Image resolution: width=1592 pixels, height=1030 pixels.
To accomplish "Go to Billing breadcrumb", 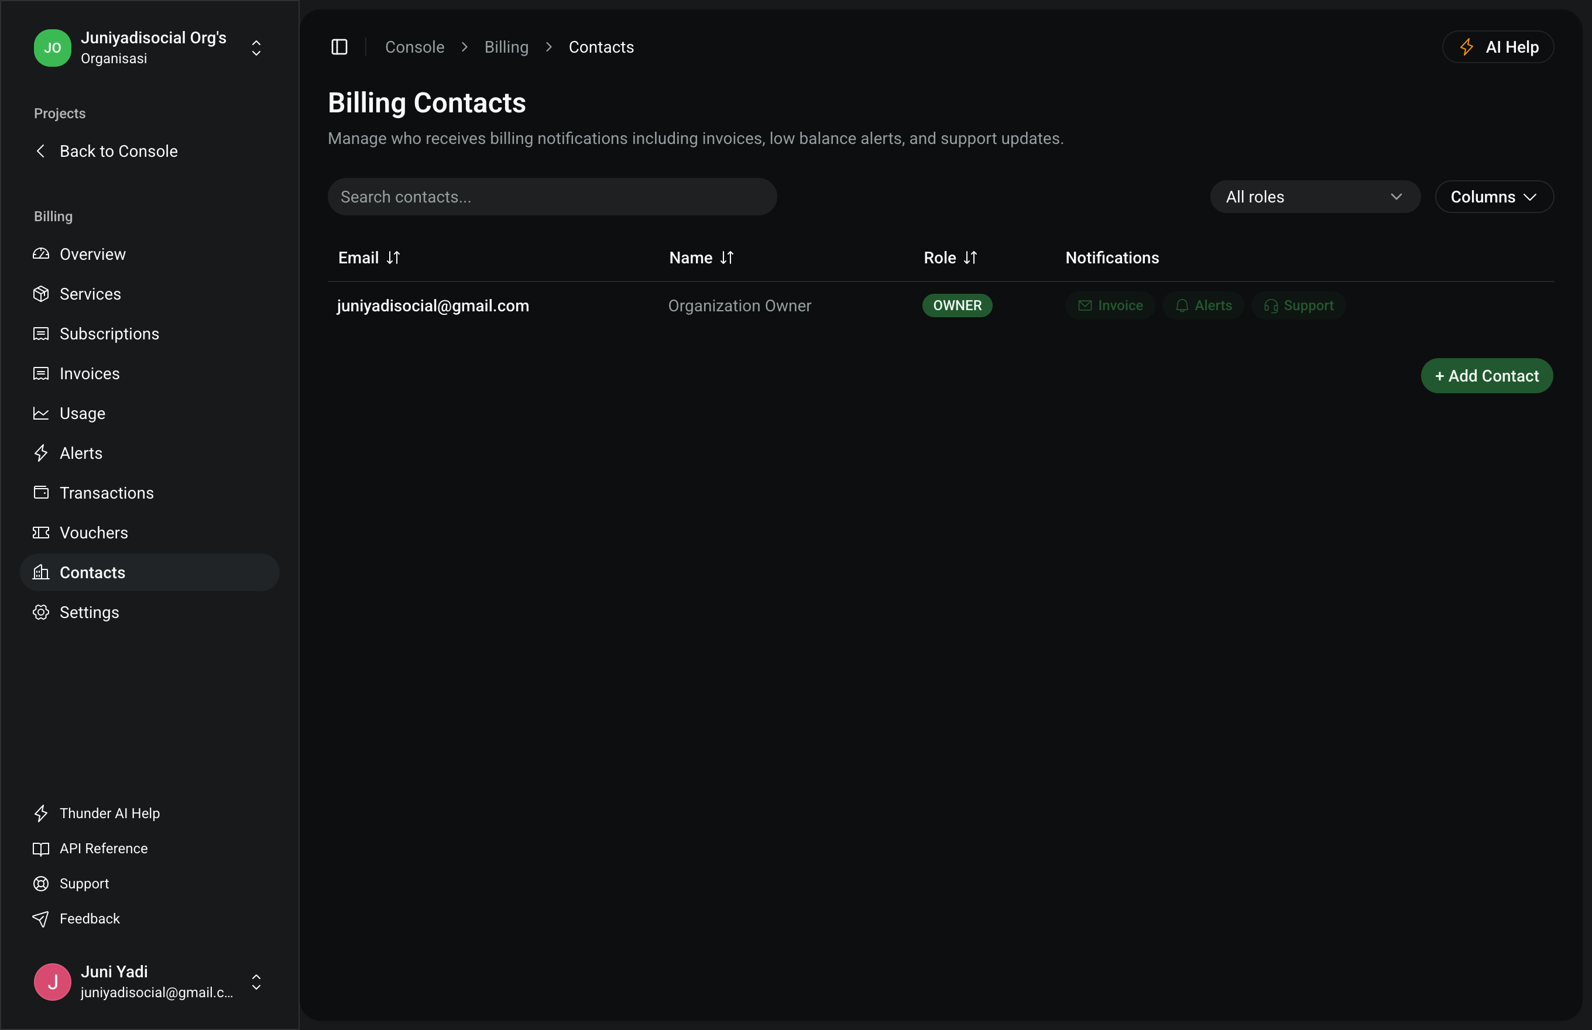I will point(506,47).
